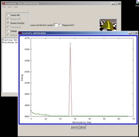Minimize the Geometry optimisation window

tap(130, 33)
